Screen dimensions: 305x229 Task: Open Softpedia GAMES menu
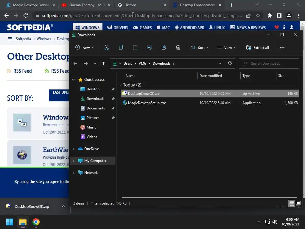tap(142, 28)
